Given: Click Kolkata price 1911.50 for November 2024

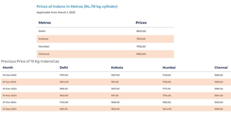Looking at the screenshot, I should [115, 96].
